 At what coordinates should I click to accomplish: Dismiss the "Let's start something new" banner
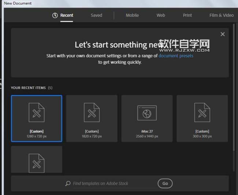click(223, 34)
